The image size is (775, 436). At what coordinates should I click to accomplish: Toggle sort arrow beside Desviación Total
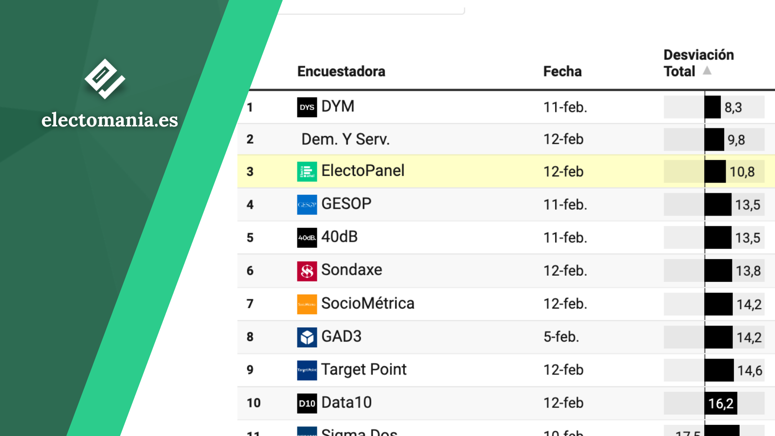707,71
